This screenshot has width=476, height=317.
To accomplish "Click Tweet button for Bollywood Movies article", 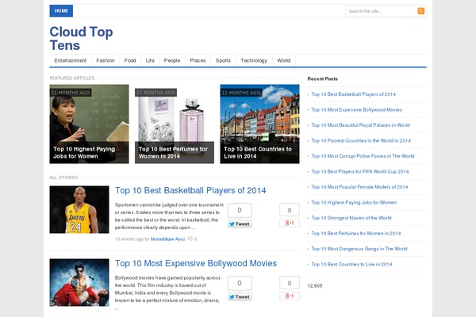I will point(240,296).
